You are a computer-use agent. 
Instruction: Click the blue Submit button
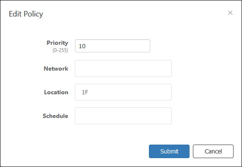coord(169,151)
